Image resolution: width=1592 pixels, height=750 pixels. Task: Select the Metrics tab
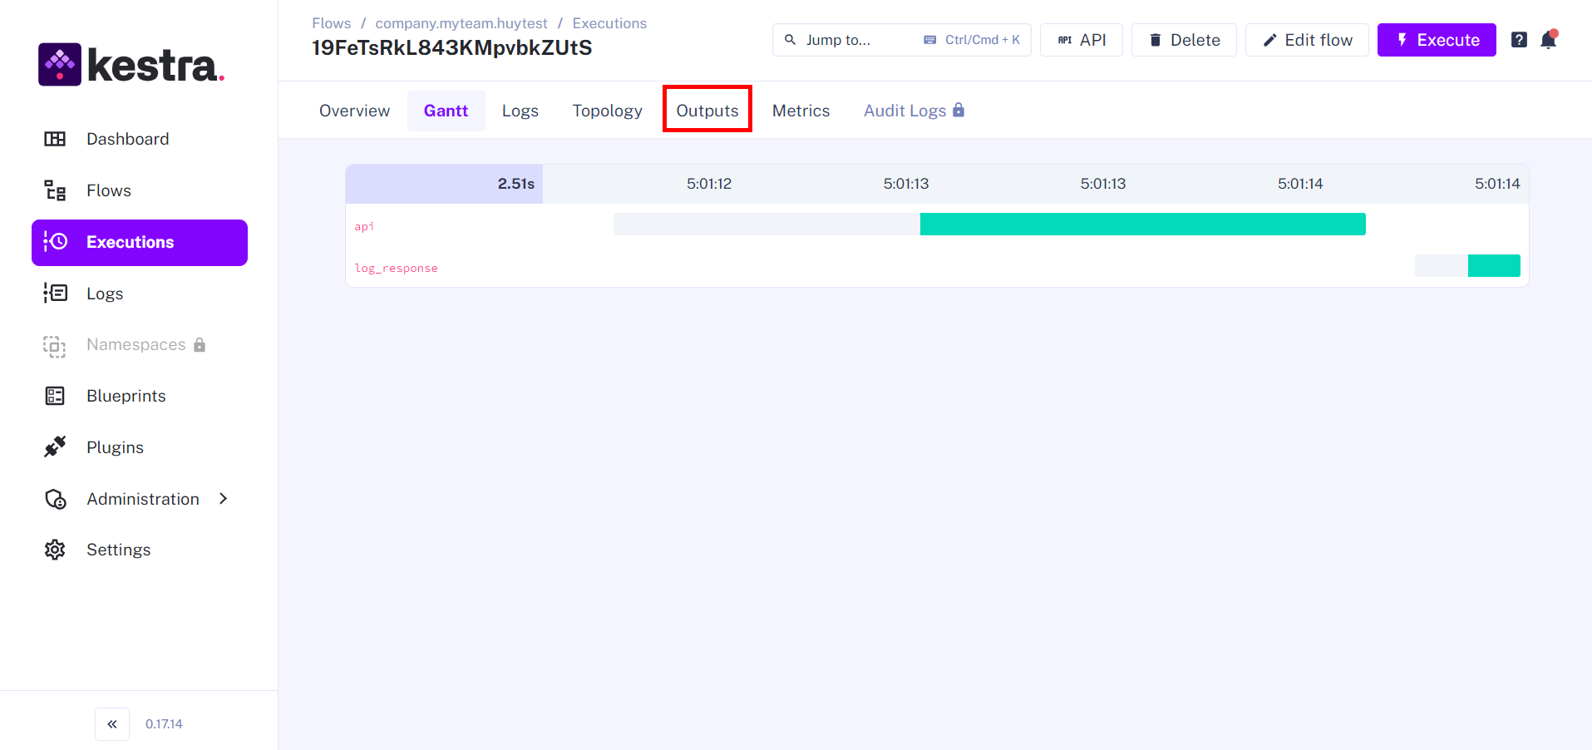(x=801, y=111)
